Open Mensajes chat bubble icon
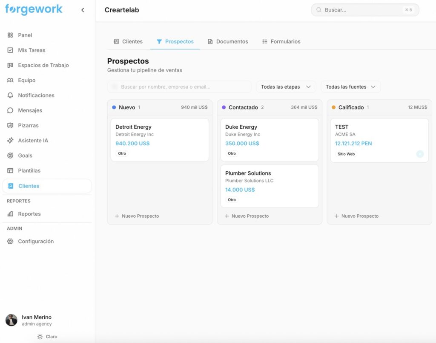436x343 pixels. click(10, 110)
